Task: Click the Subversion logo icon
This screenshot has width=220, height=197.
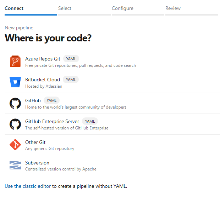Action: click(15, 166)
